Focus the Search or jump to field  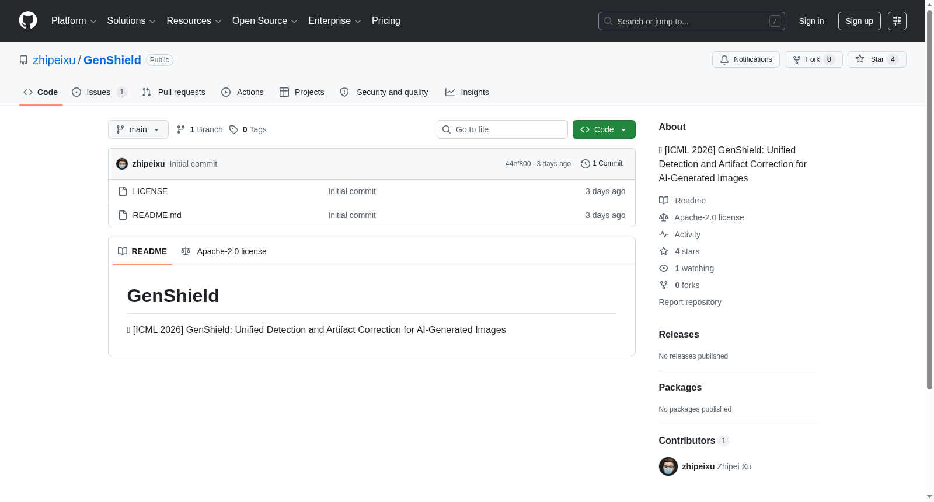(x=692, y=21)
